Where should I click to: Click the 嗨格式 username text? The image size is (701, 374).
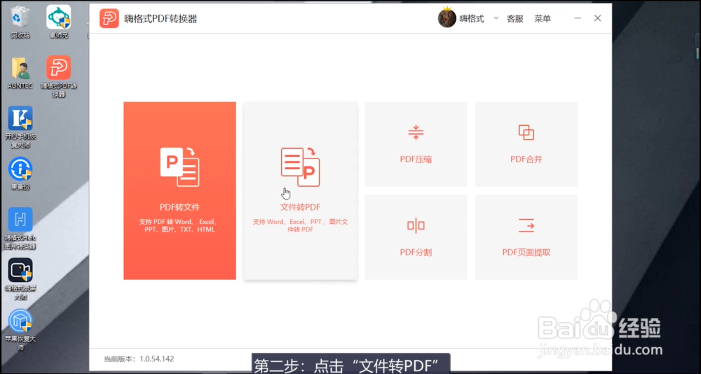(472, 19)
